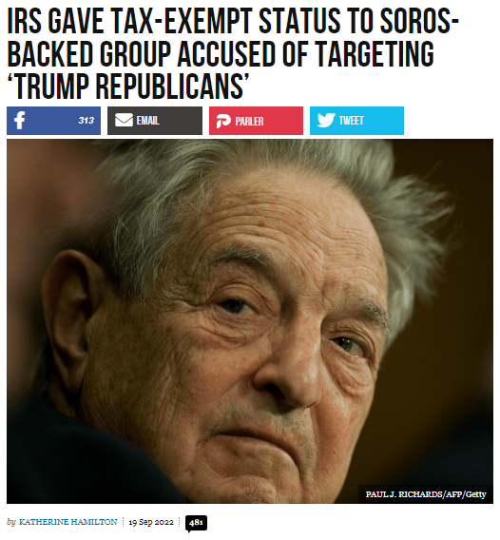Screen dimensions: 500x540
Task: Click the 'by' byline text before the author
Action: [x=11, y=522]
